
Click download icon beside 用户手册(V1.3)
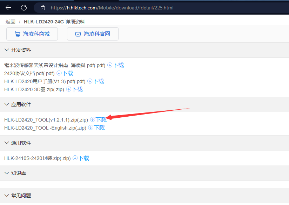click(x=90, y=81)
